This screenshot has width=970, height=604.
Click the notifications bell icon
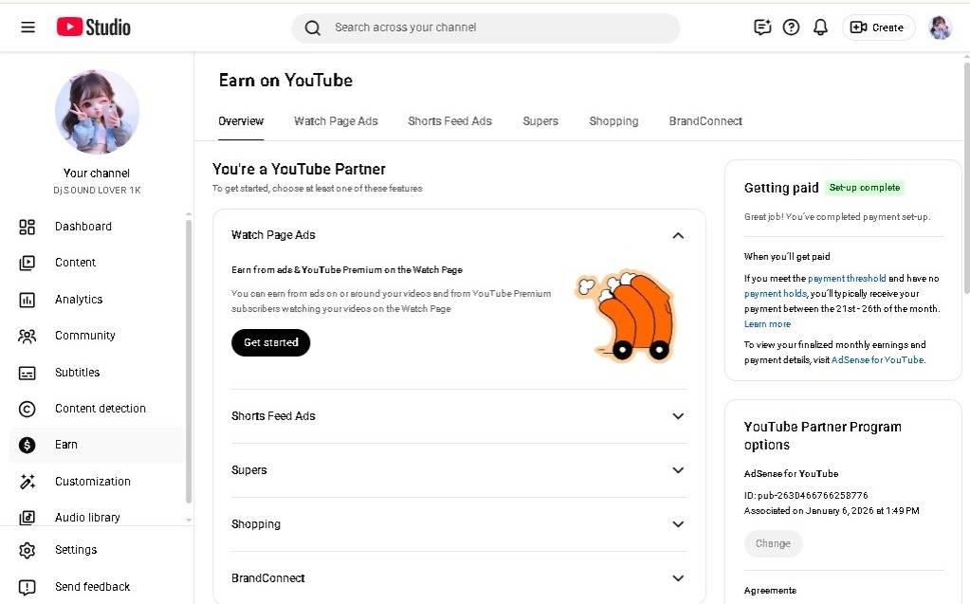tap(821, 27)
